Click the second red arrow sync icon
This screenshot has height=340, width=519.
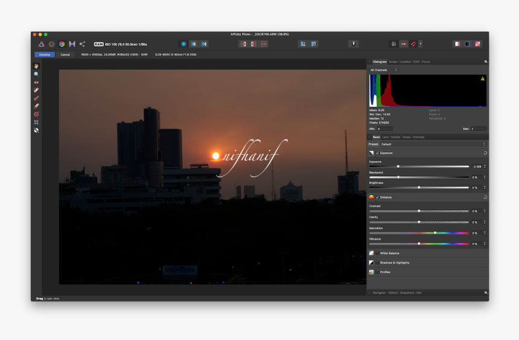pos(254,44)
